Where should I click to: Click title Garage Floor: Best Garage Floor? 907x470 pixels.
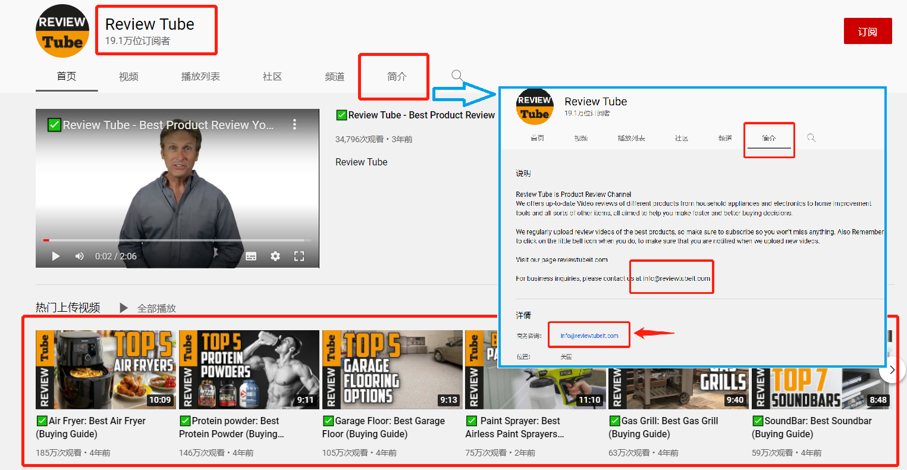tap(384, 427)
